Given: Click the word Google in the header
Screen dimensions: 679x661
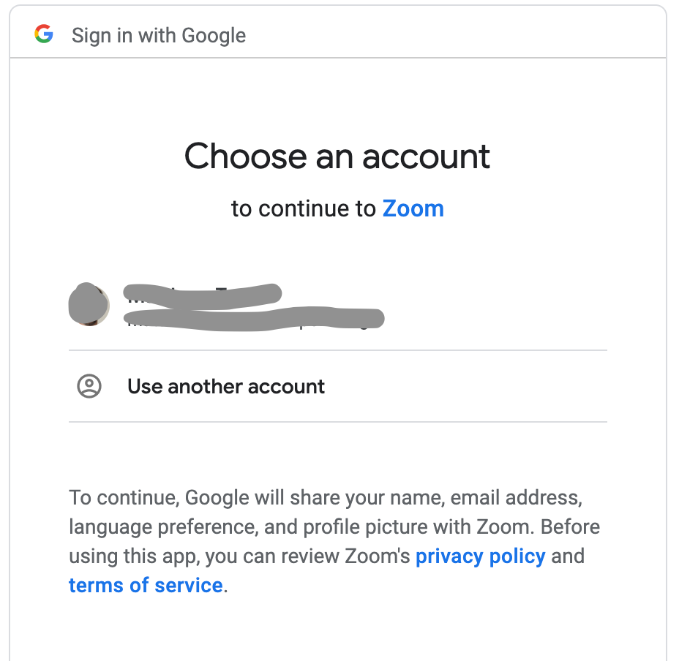Looking at the screenshot, I should (214, 36).
